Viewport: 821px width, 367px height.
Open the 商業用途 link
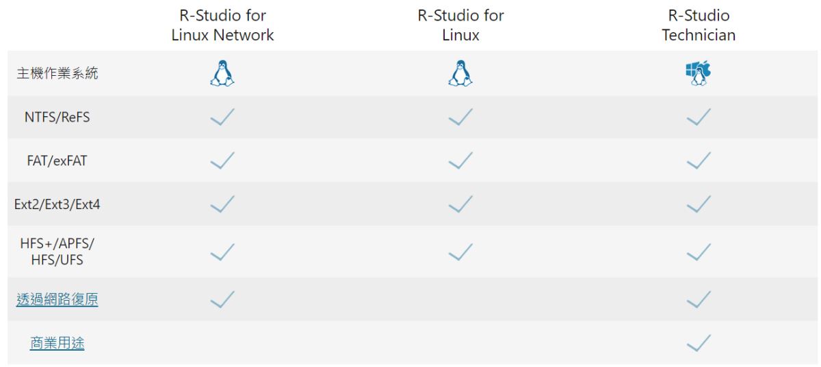57,344
